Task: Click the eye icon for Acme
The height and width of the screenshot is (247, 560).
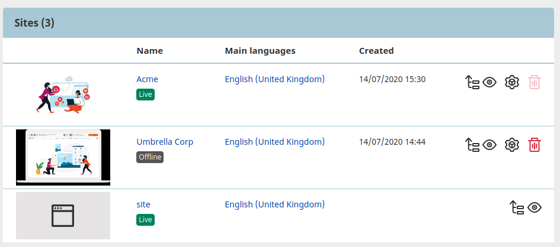Action: (489, 82)
